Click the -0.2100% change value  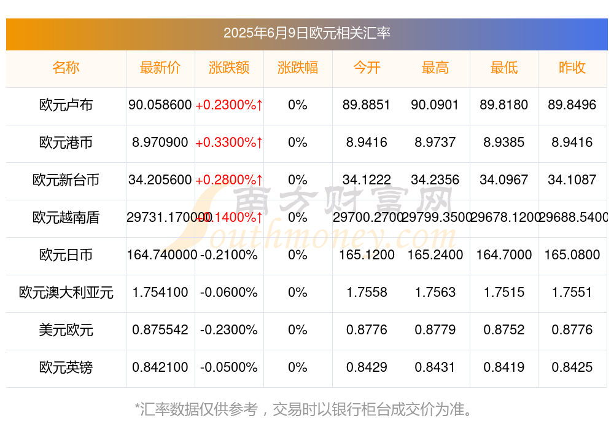click(229, 255)
